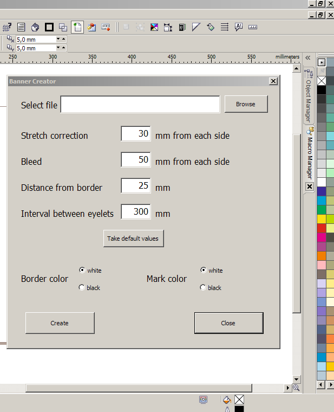Click the Interval between eyelets value field

pos(136,211)
